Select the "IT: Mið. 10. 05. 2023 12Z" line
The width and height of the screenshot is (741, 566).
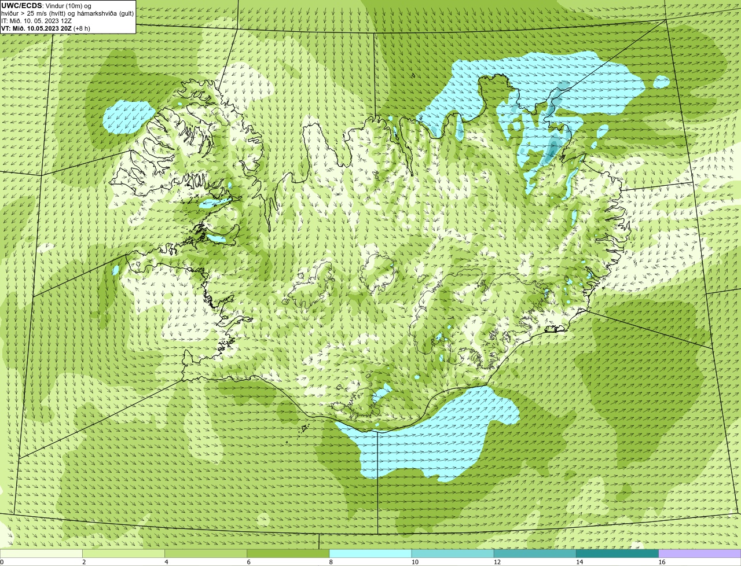coord(36,21)
